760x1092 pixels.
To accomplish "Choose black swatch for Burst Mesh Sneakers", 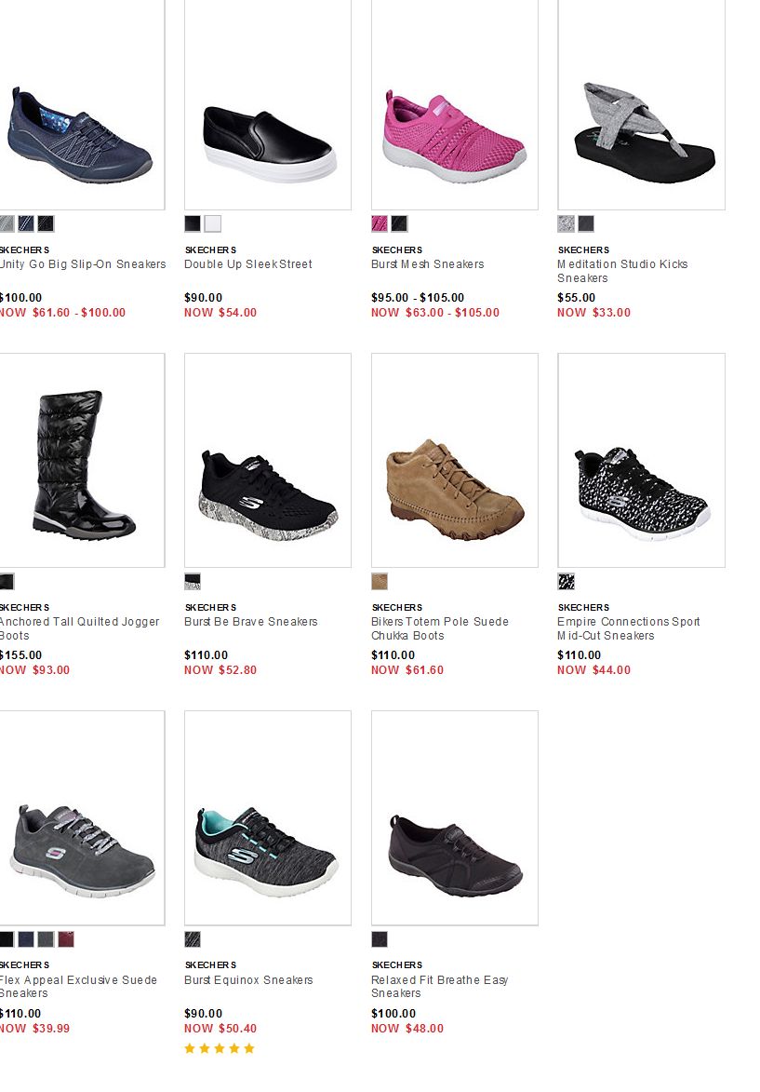I will [399, 223].
